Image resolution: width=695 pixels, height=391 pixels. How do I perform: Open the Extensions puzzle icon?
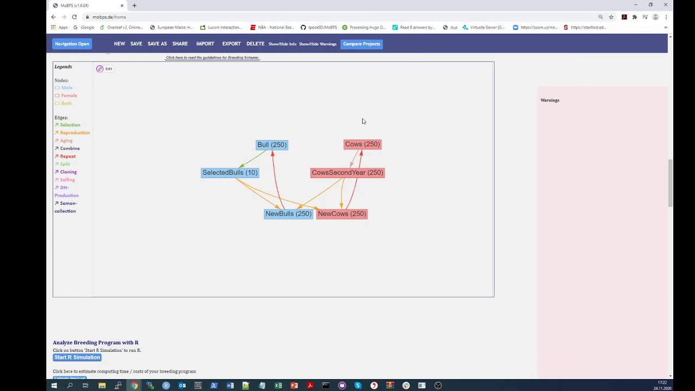[x=634, y=17]
